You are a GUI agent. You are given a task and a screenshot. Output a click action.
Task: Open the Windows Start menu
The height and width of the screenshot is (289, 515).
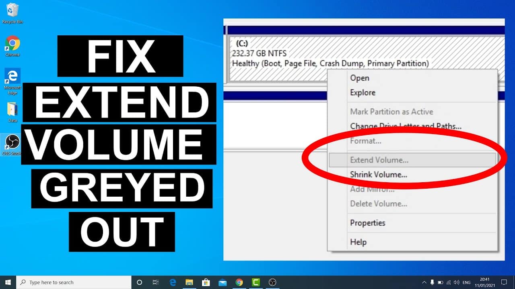(x=8, y=282)
